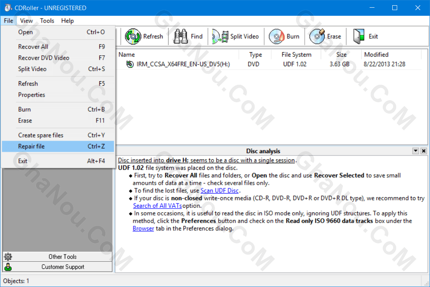
Task: Click the Other Tools button
Action: pyautogui.click(x=58, y=257)
